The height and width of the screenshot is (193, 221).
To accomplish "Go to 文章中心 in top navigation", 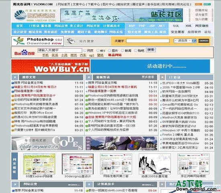I will click(79, 4).
